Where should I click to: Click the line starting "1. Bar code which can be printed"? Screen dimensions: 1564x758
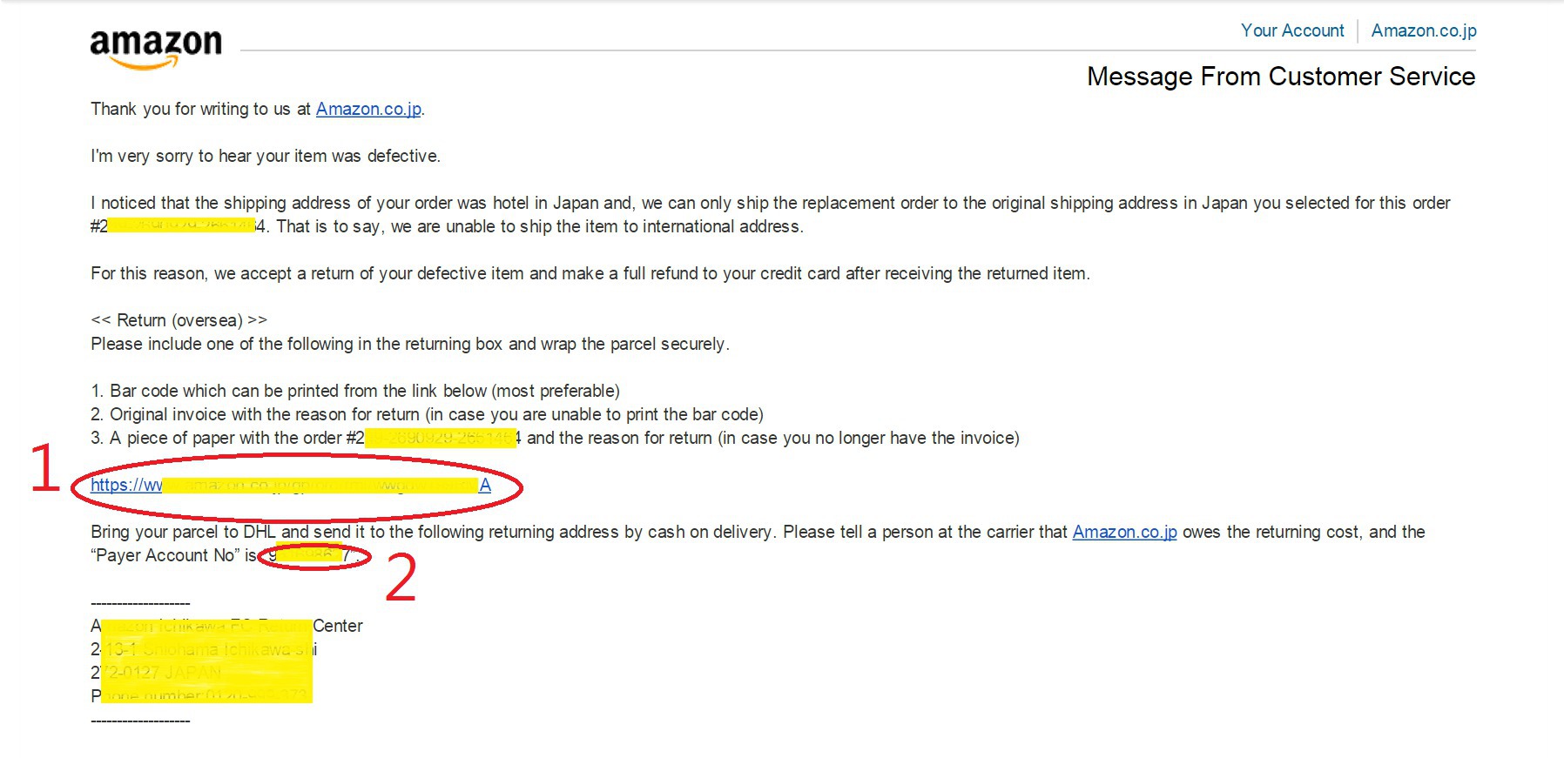tap(355, 391)
